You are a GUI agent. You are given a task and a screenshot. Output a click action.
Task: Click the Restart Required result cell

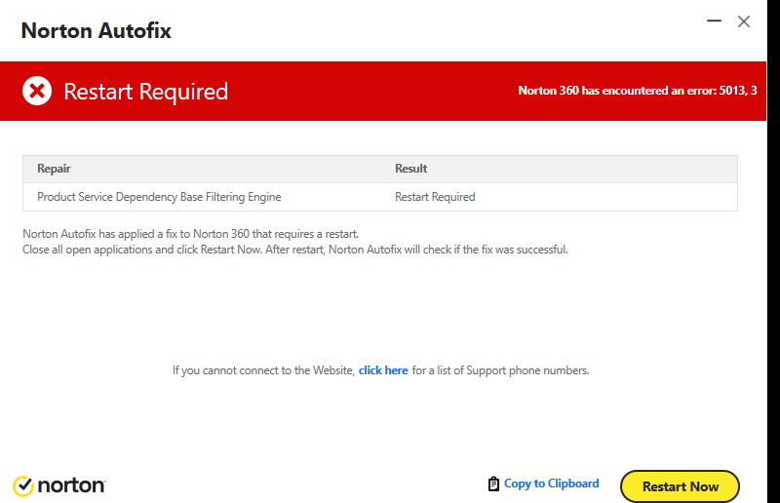coord(435,197)
